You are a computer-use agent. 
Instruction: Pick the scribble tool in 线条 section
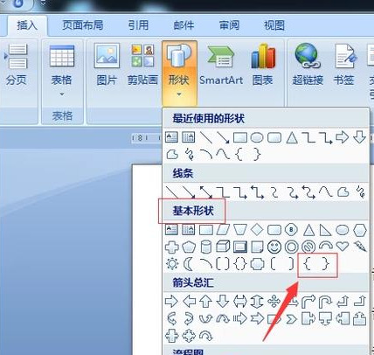pyautogui.click(x=361, y=192)
